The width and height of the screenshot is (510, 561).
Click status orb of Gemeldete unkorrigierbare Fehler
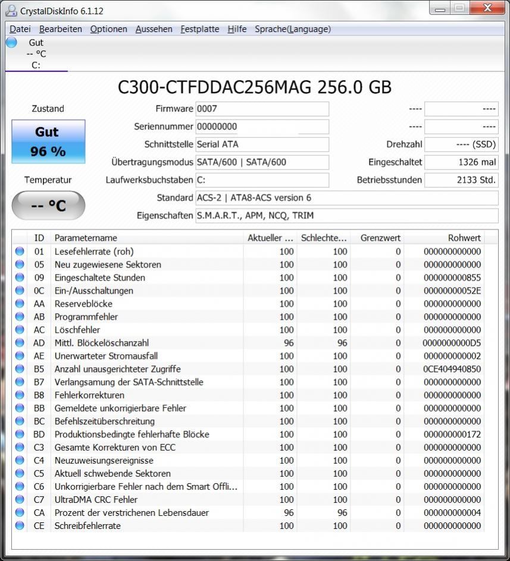(x=20, y=408)
